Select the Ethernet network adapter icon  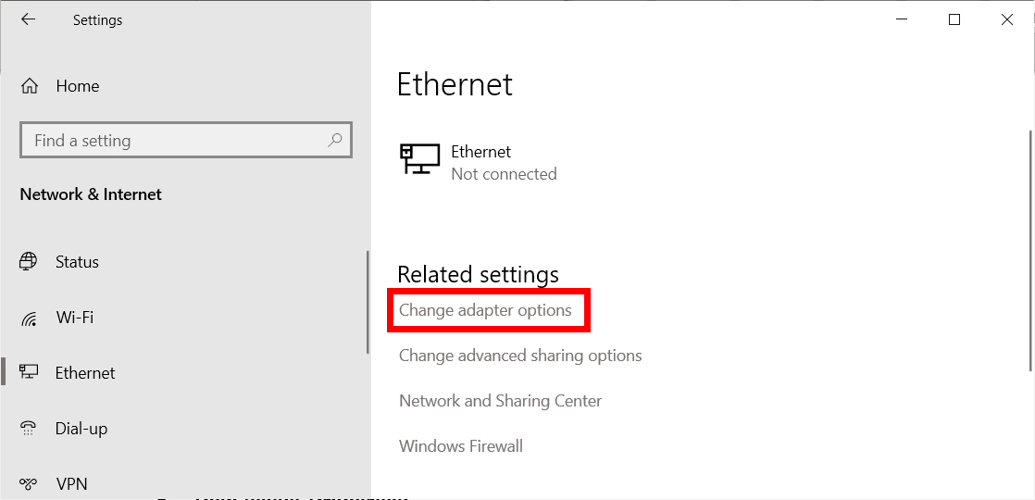(x=419, y=159)
